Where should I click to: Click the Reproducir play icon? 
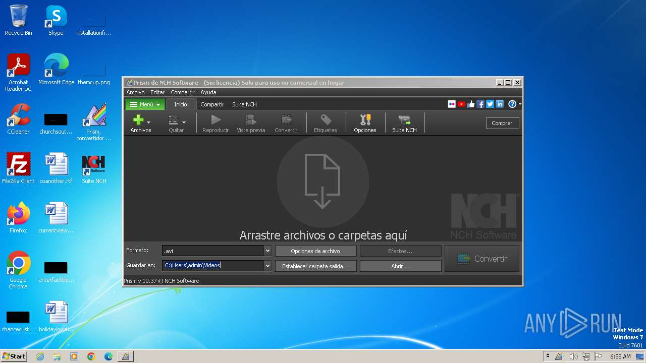216,120
